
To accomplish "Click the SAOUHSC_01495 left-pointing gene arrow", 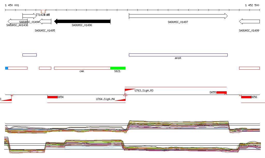I will 46,21.
